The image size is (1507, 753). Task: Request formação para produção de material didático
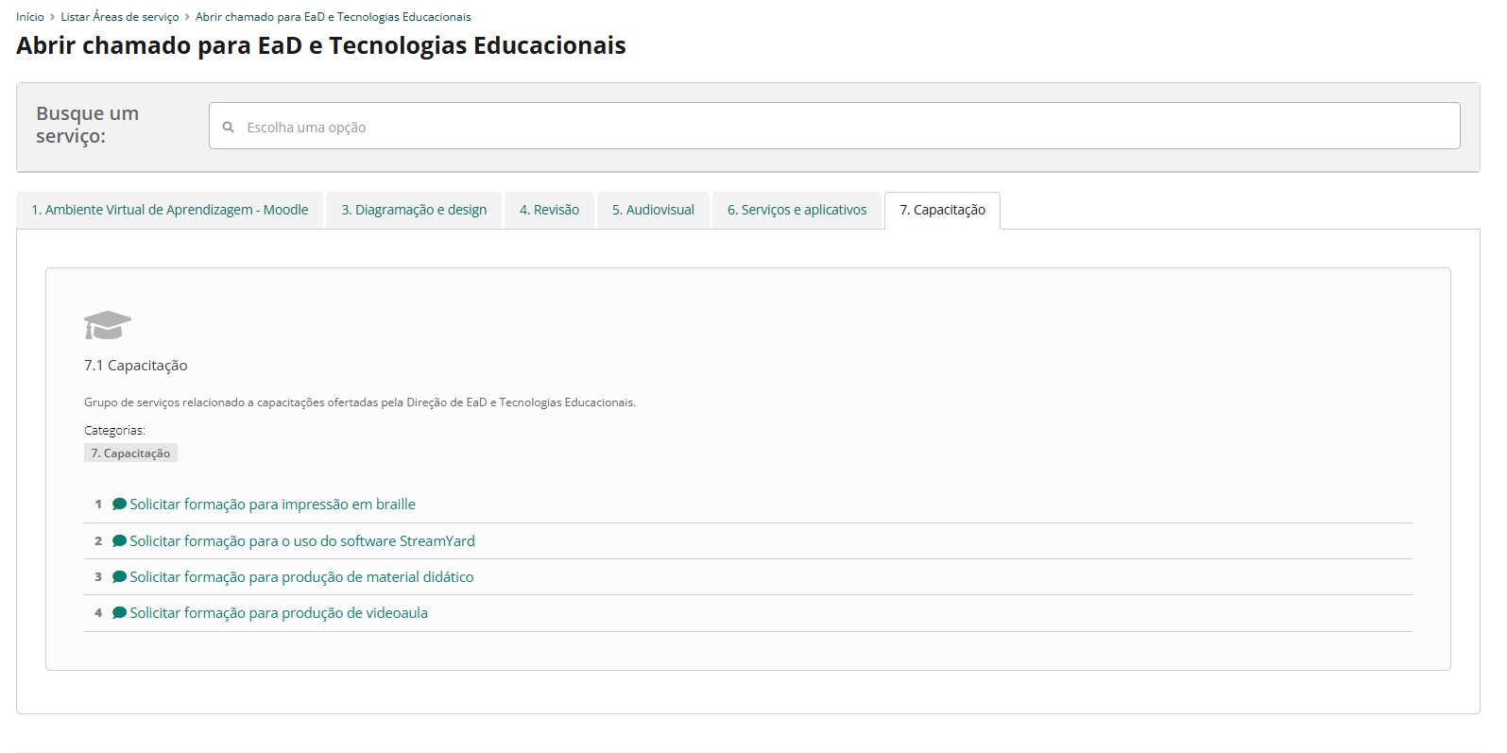301,577
